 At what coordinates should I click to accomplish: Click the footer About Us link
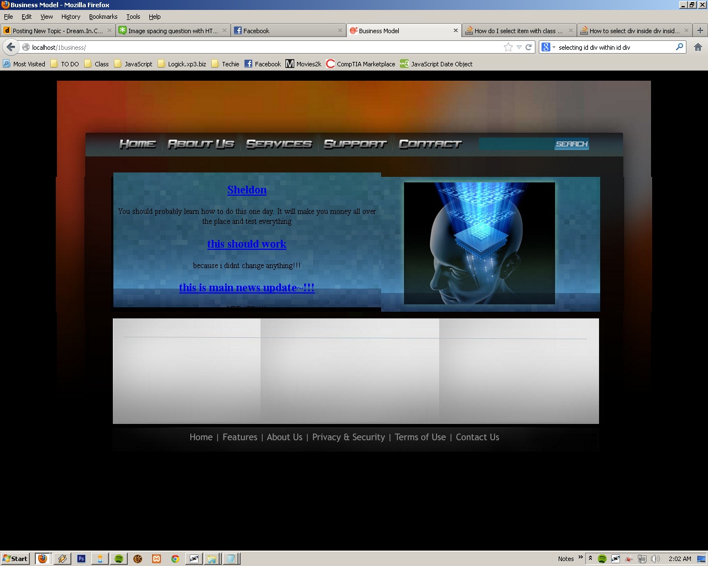coord(284,437)
